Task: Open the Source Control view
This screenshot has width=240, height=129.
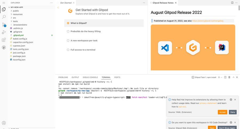Action: 4,25
